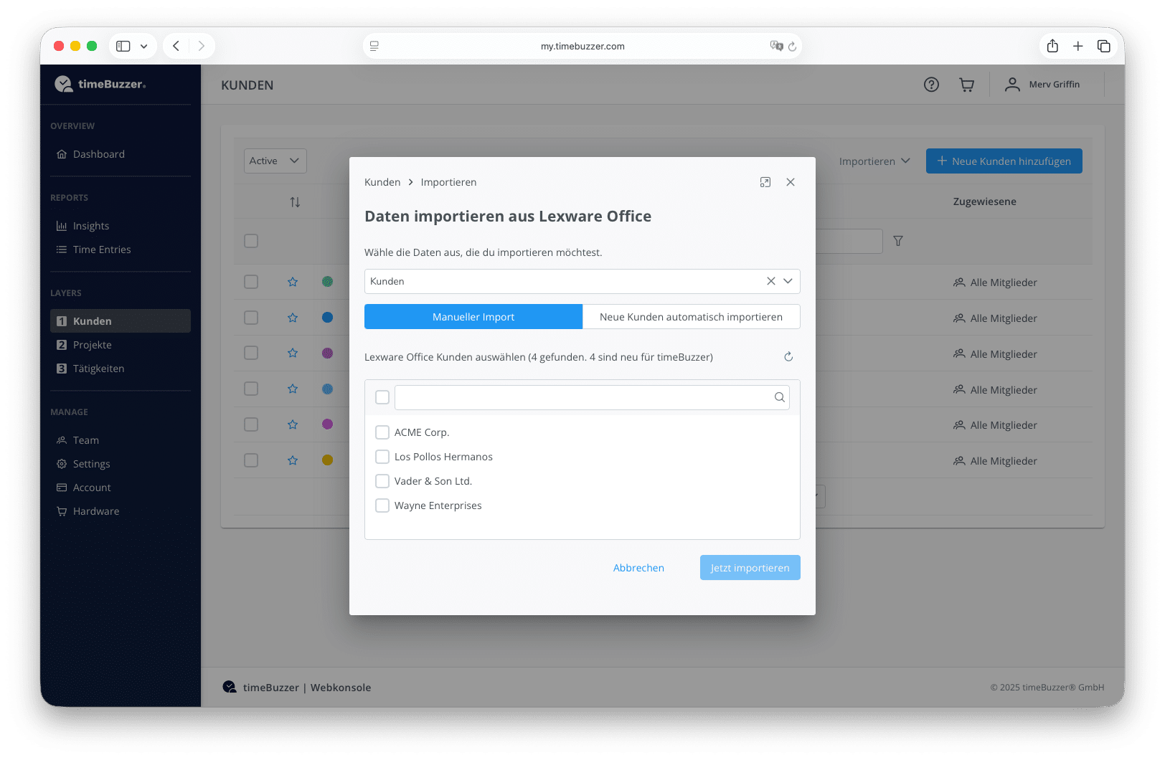Click the yellow color dot in last row
The width and height of the screenshot is (1165, 760).
point(327,460)
